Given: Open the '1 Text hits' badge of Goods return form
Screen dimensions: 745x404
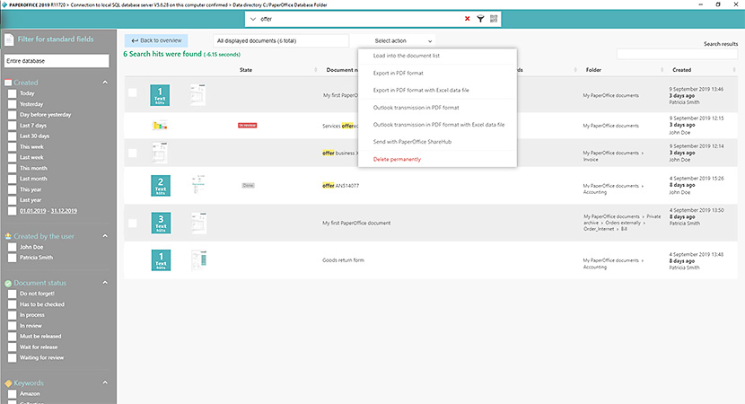Looking at the screenshot, I should [161, 260].
